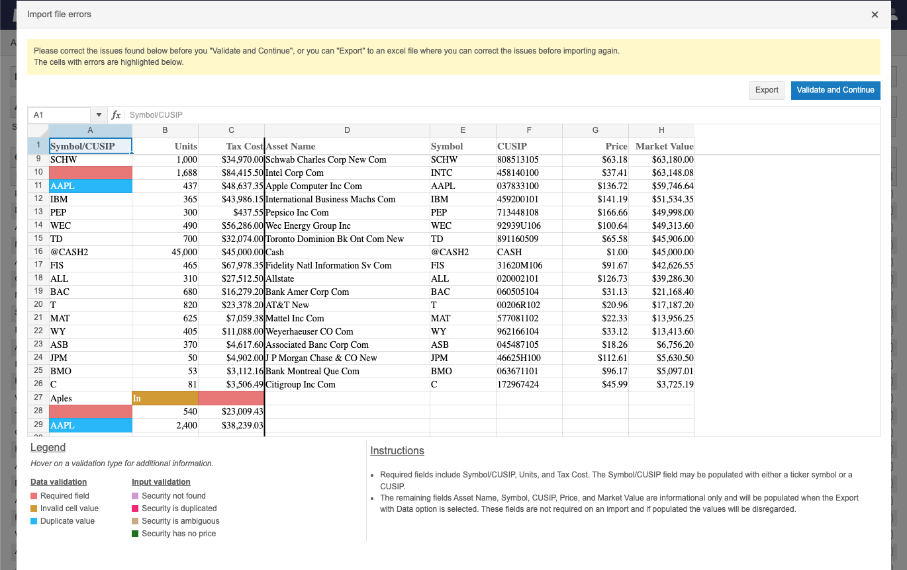Click the Security has no price swatch
Screen dimensions: 907x570
click(x=135, y=534)
